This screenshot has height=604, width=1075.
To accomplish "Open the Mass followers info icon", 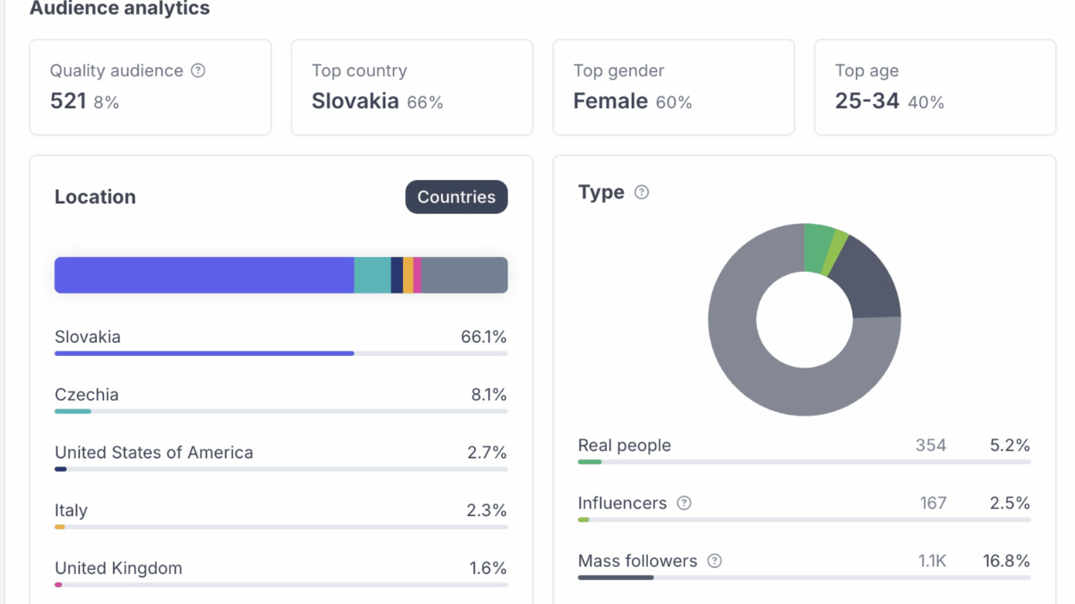I will click(715, 560).
